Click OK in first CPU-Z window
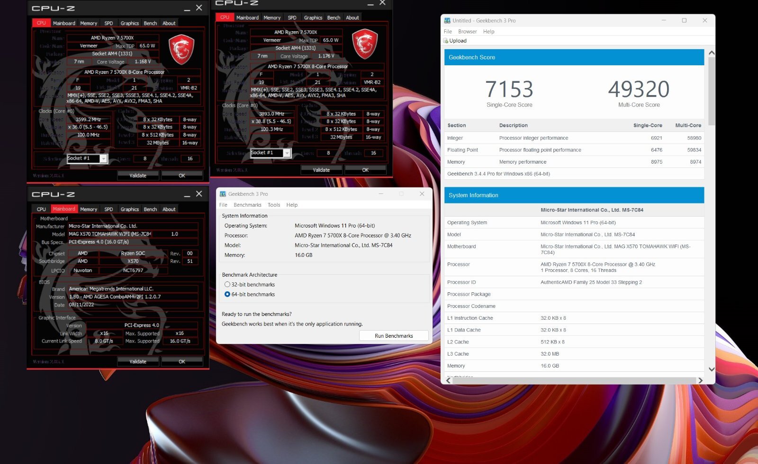This screenshot has height=464, width=758. [x=182, y=175]
